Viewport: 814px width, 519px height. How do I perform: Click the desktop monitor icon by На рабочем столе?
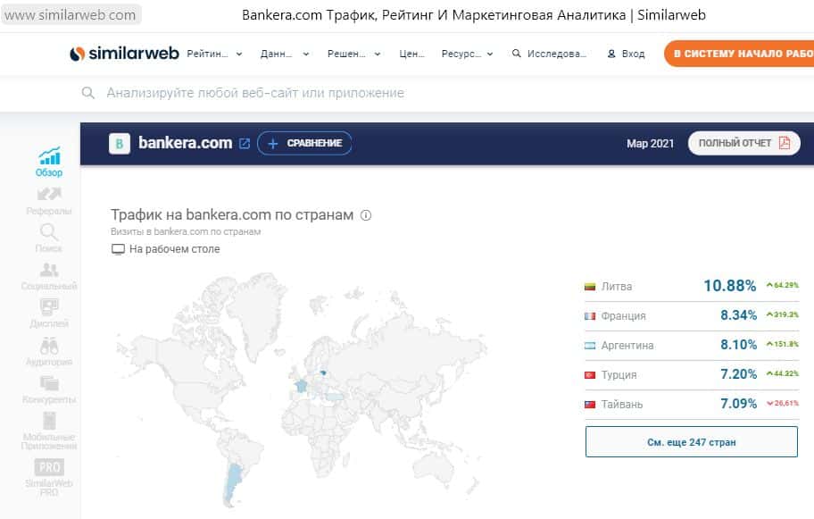(119, 249)
